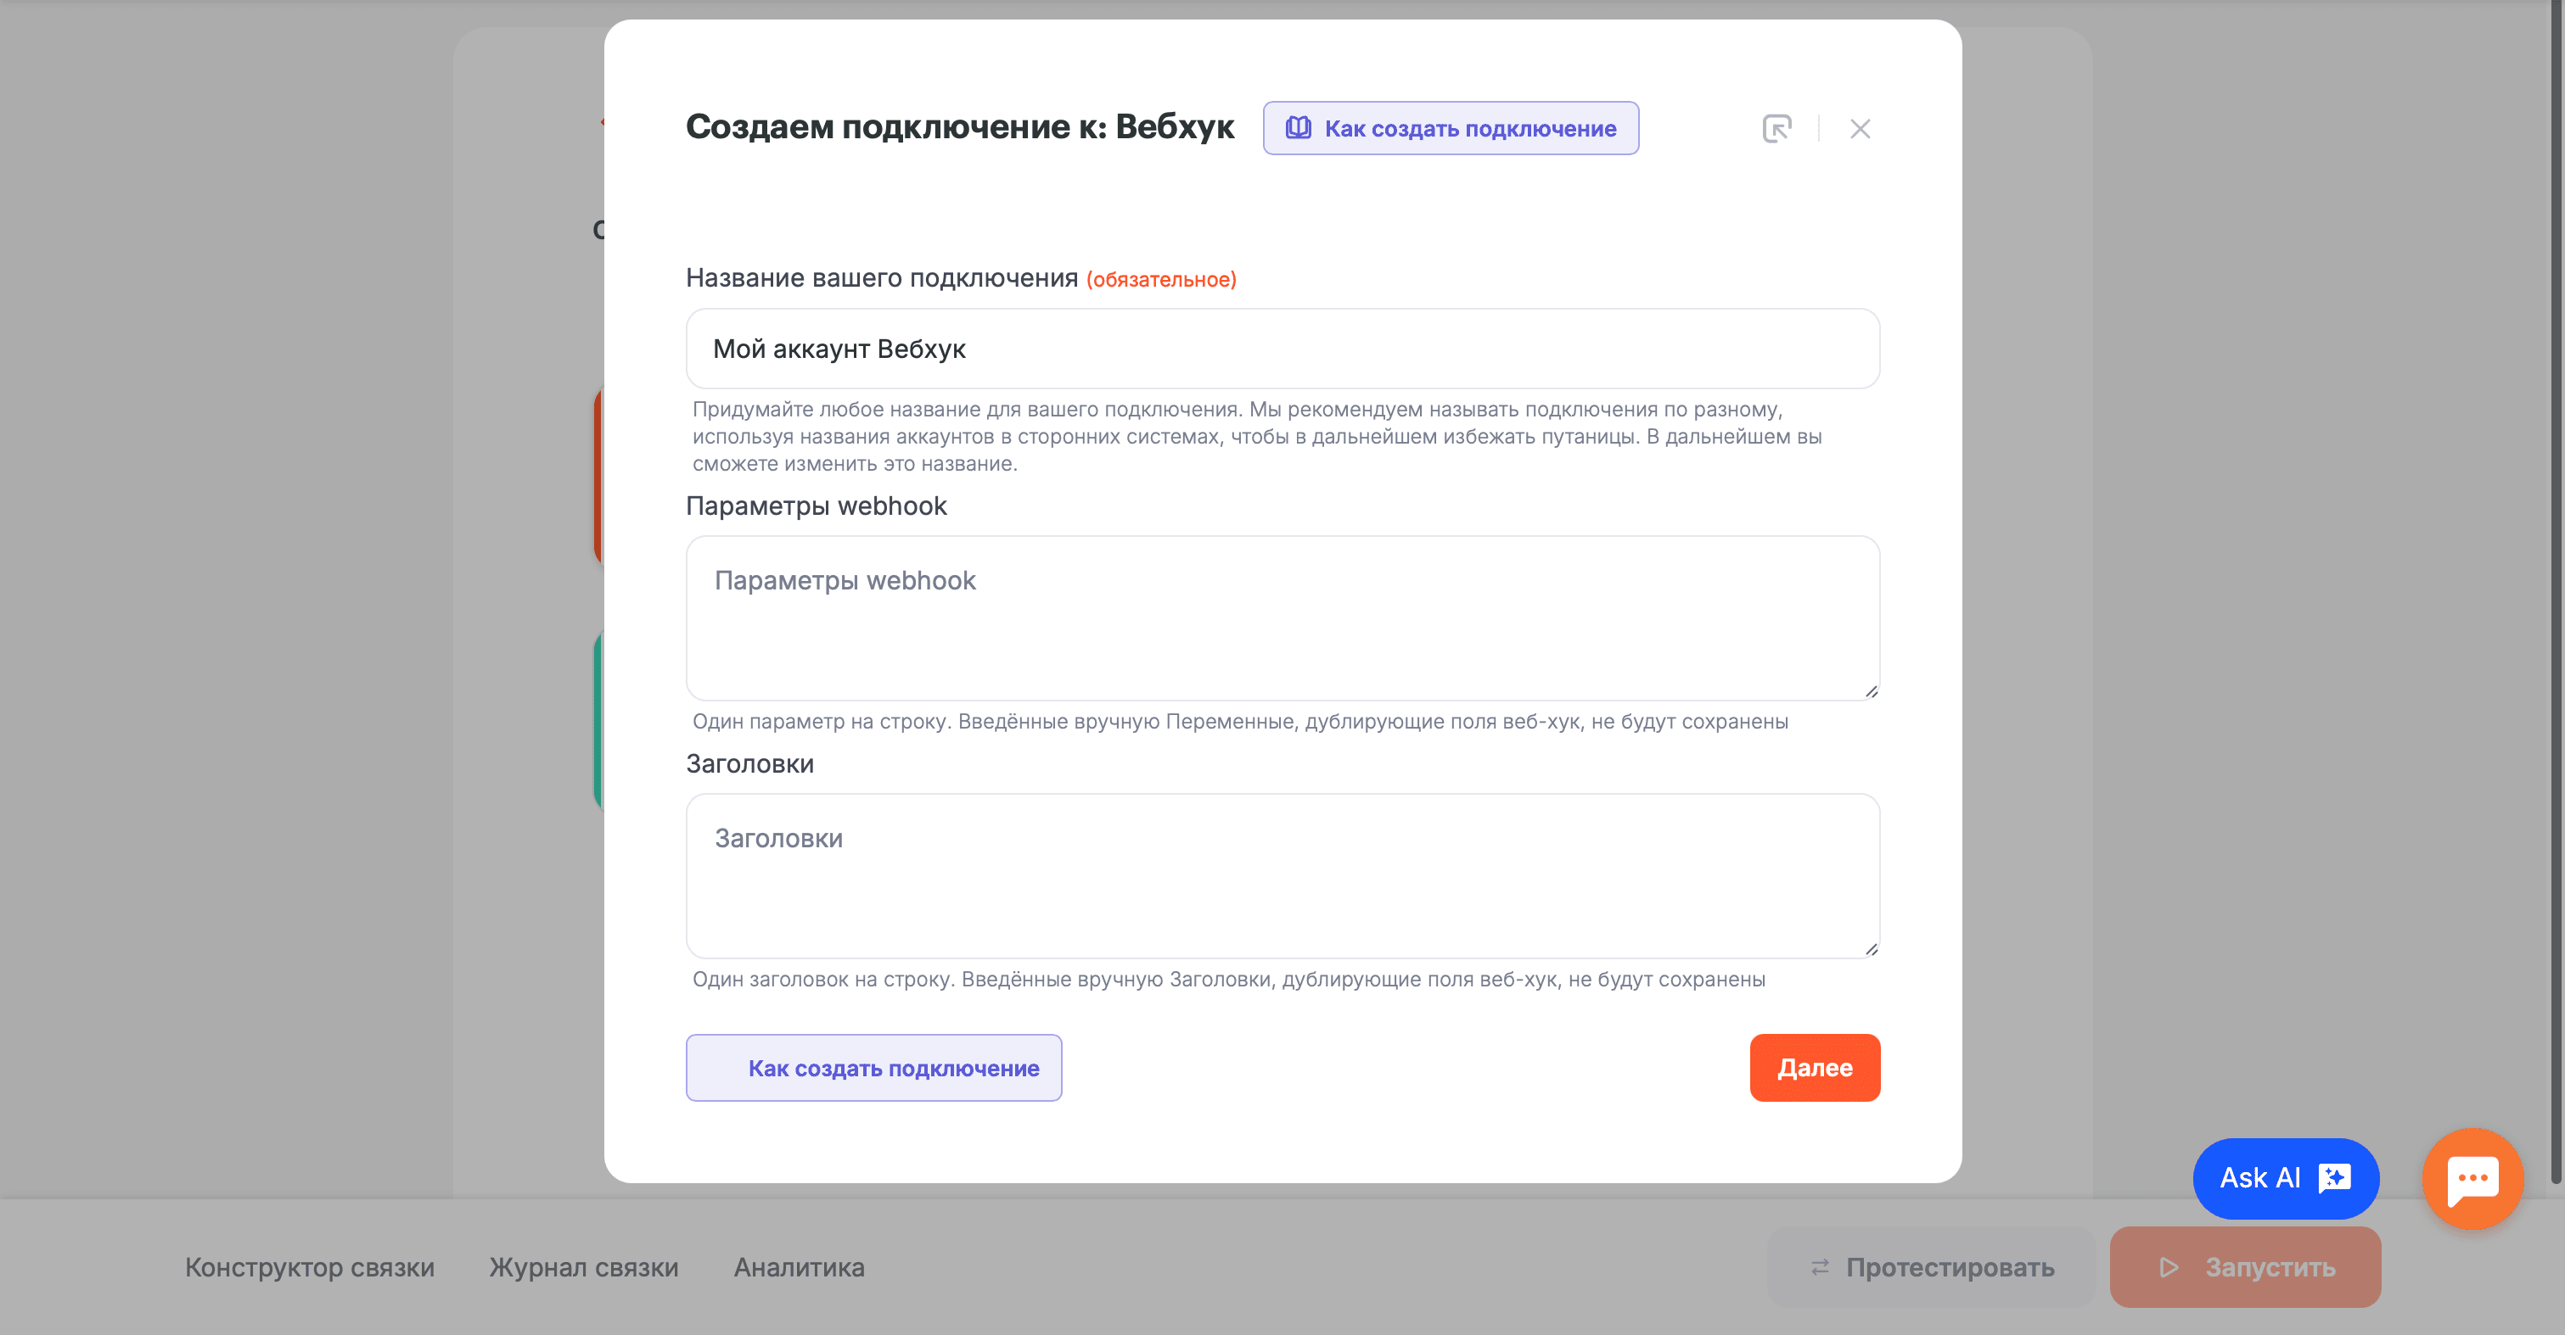Image resolution: width=2565 pixels, height=1335 pixels.
Task: Click the page's vertical scrollbar
Action: click(x=2554, y=597)
